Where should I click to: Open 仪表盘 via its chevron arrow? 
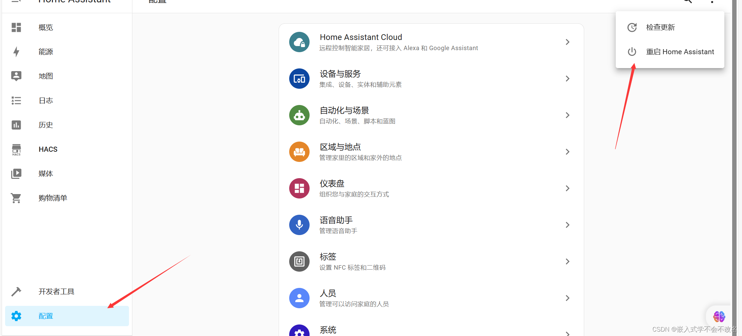(x=568, y=188)
